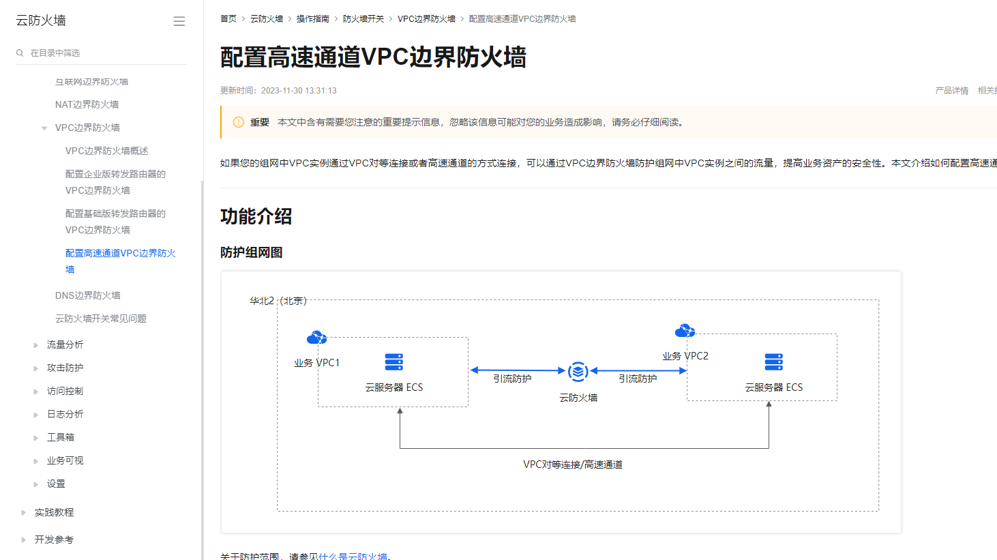Open 配置企业版转发路由器的VPC边界防火墙 page
The width and height of the screenshot is (997, 560).
coord(115,182)
